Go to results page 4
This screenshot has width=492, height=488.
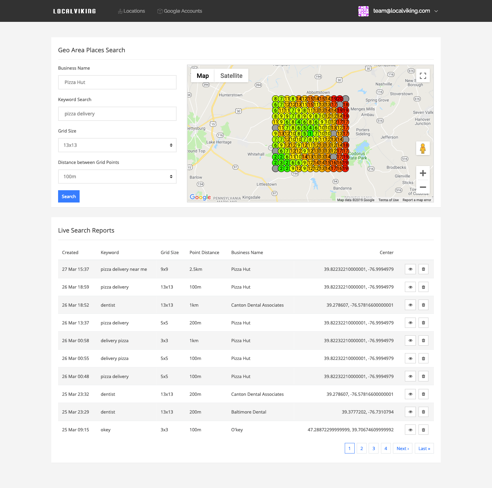point(386,448)
